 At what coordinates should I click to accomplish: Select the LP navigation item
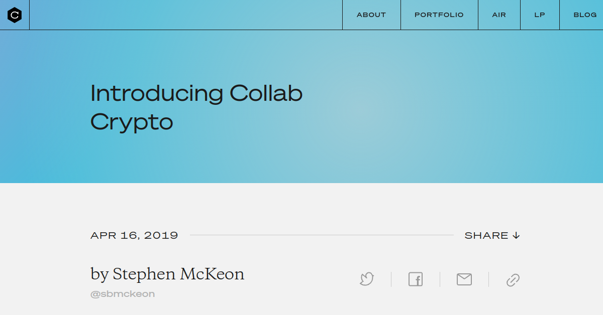539,15
